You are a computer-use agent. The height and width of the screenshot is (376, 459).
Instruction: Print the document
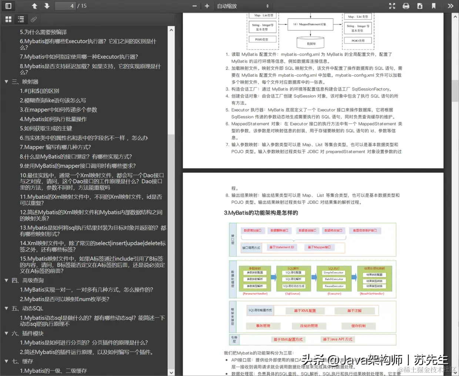pyautogui.click(x=406, y=6)
